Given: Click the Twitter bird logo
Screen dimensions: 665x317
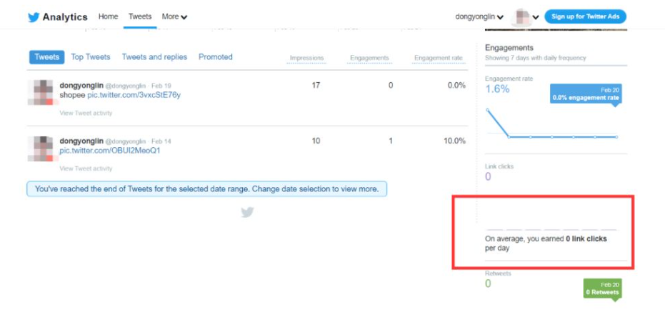Looking at the screenshot, I should point(34,17).
